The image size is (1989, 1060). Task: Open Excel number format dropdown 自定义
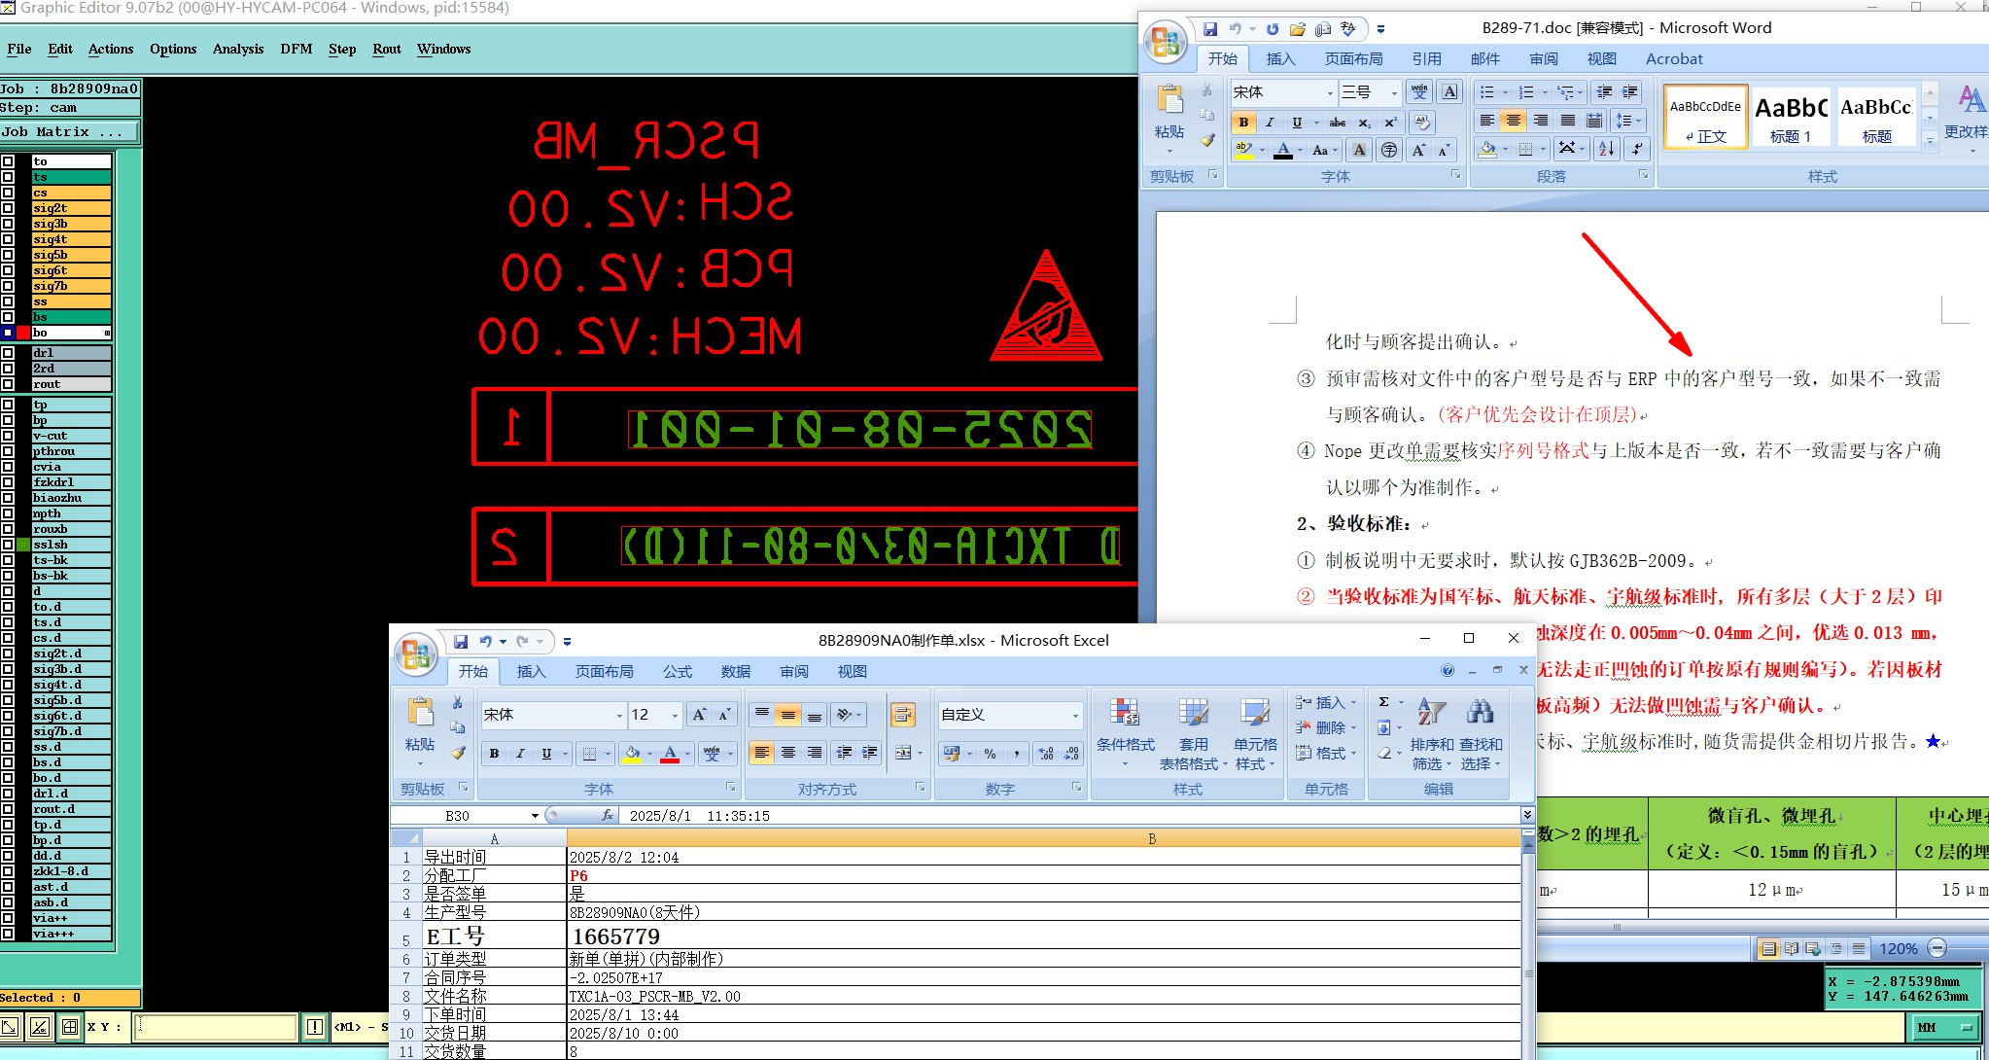point(1075,715)
